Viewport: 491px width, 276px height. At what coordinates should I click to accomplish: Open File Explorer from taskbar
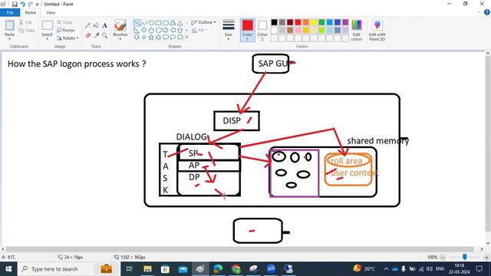pos(147,269)
